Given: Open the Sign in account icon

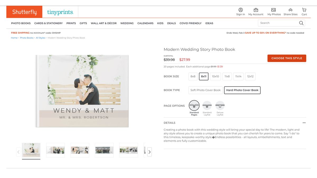Looking at the screenshot, I should click(x=240, y=10).
